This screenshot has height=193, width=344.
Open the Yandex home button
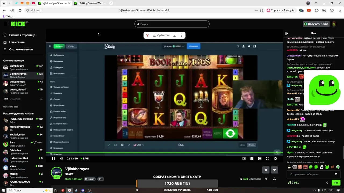click(12, 10)
